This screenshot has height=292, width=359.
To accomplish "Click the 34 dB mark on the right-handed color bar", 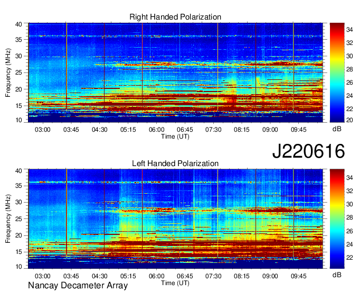I will [x=349, y=30].
